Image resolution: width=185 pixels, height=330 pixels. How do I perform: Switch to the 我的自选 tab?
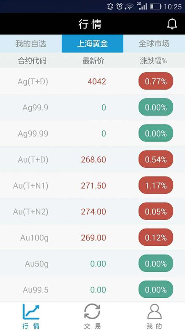click(x=31, y=44)
